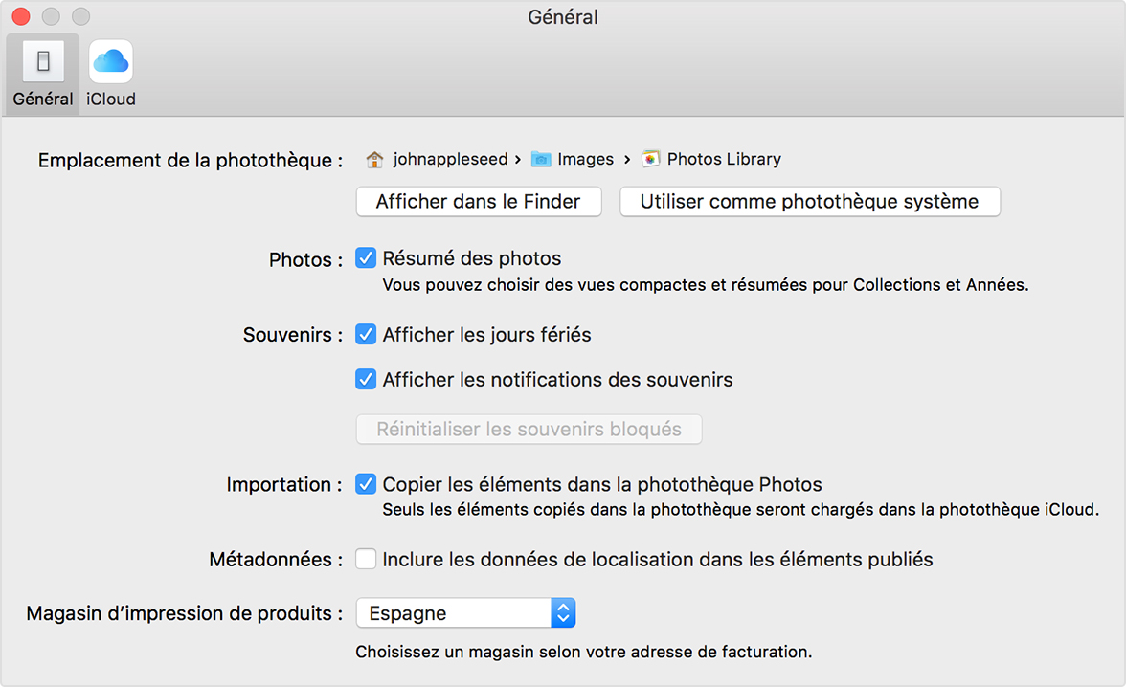
Task: Click the Images folder icon
Action: 542,159
